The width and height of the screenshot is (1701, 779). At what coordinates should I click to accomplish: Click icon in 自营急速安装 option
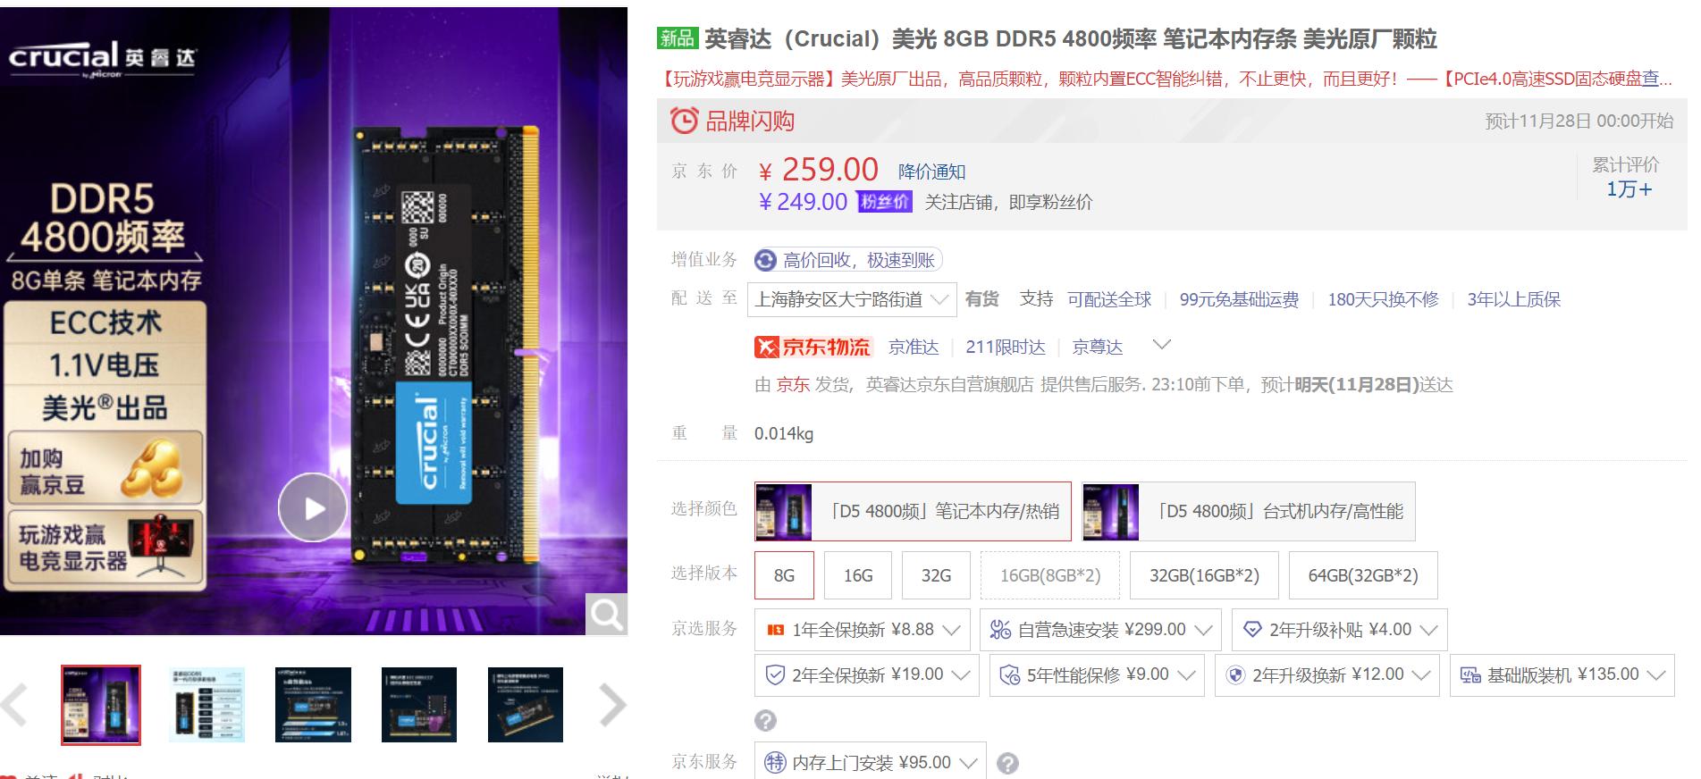1000,630
